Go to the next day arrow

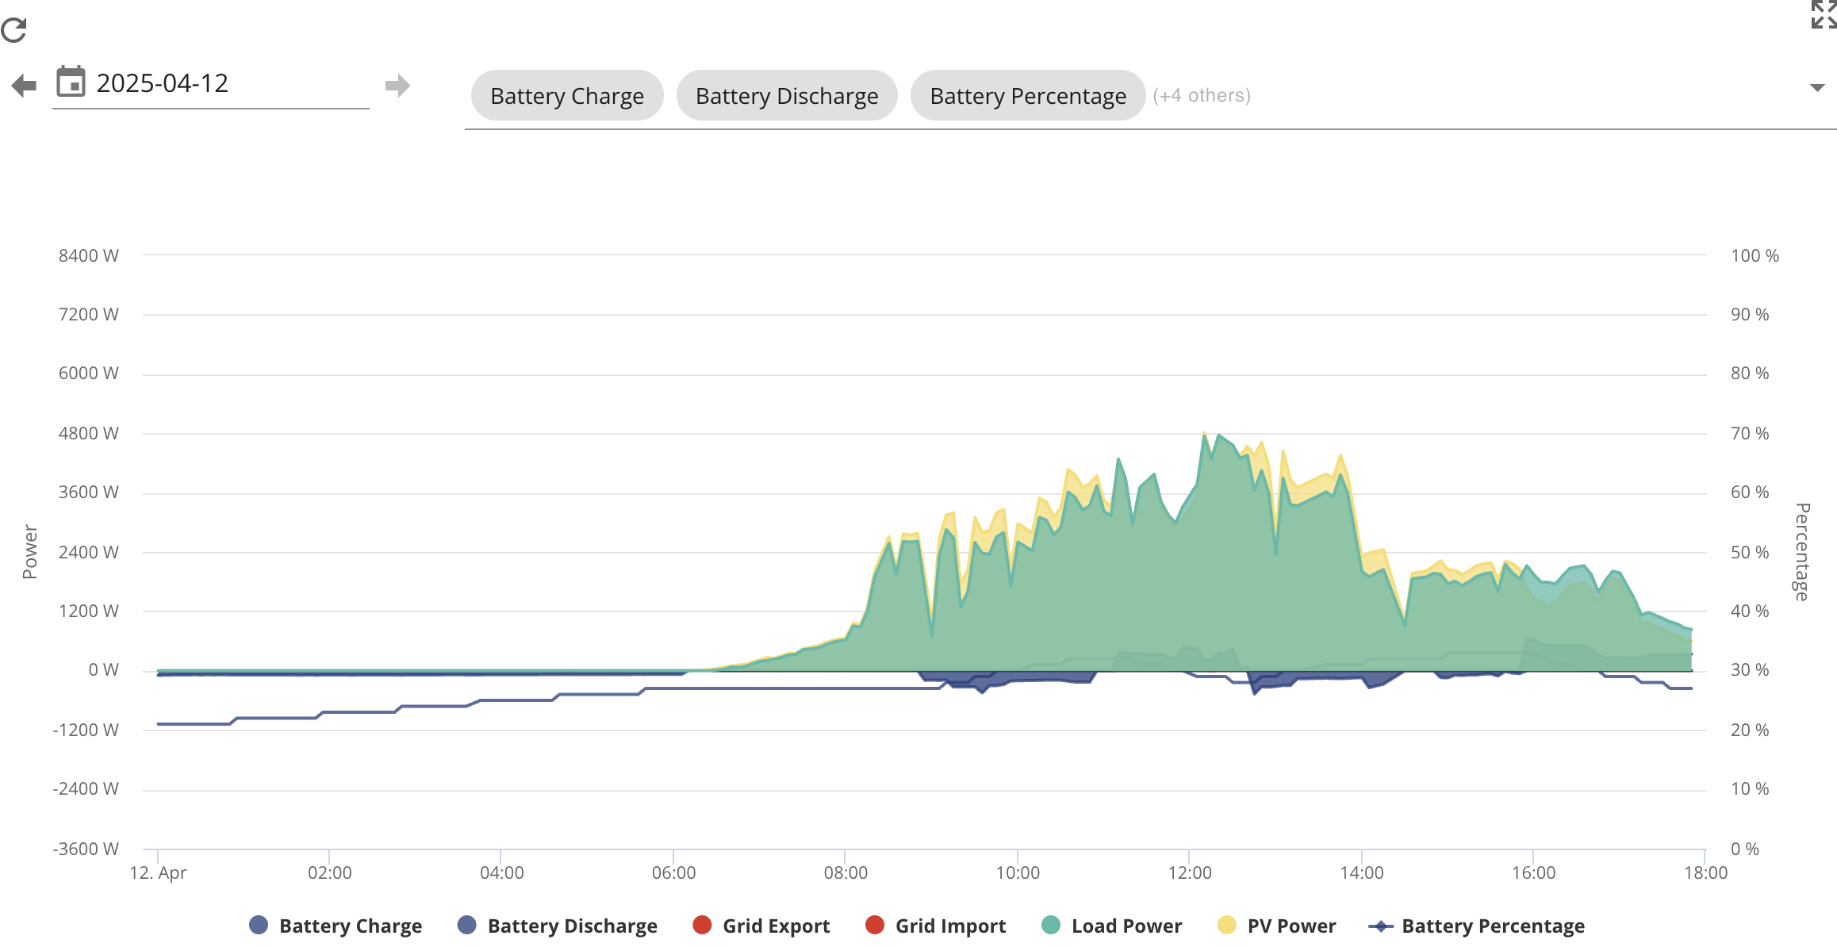pos(397,85)
